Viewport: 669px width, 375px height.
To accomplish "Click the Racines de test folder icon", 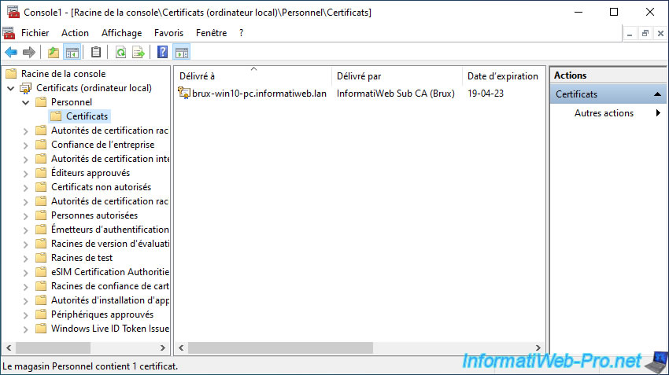I will 41,258.
